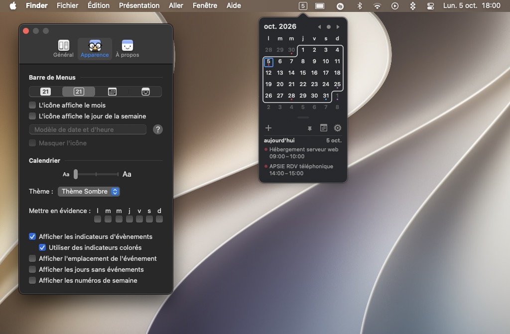Click the battery status icon
The height and width of the screenshot is (334, 510).
click(x=320, y=6)
